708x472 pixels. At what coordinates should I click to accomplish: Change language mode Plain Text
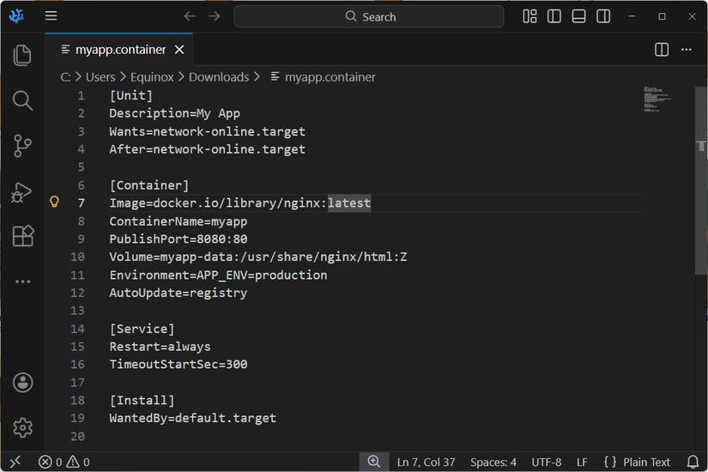(646, 462)
